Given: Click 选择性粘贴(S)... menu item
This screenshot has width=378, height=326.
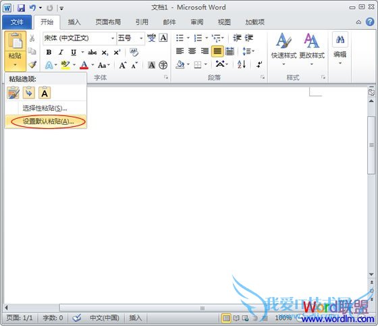Looking at the screenshot, I should [x=46, y=108].
